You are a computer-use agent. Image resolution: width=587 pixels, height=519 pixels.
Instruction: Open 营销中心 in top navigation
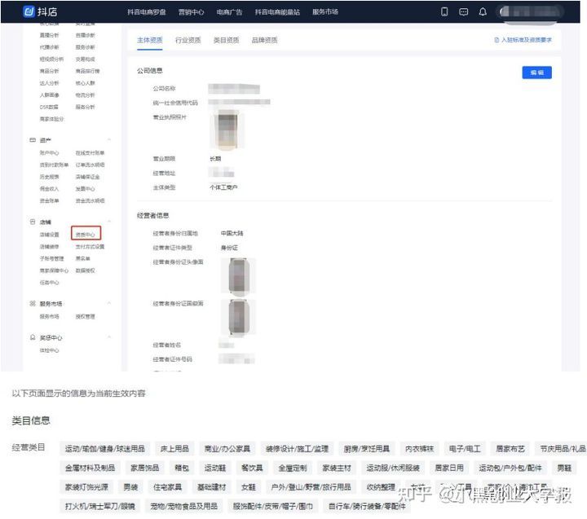point(192,12)
